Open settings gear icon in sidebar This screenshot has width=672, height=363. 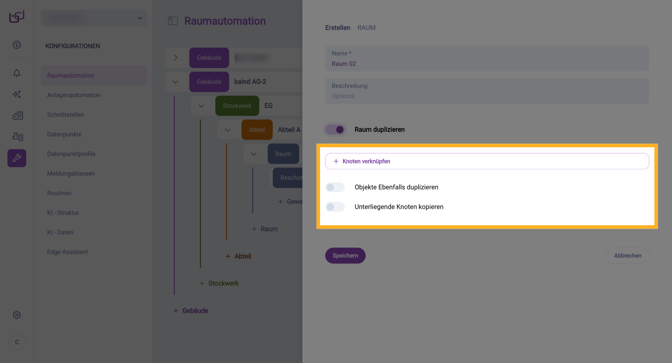coord(17,315)
